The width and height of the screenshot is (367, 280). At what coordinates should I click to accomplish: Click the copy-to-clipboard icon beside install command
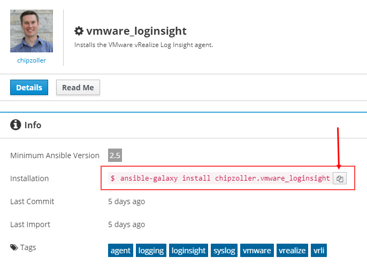tap(340, 178)
